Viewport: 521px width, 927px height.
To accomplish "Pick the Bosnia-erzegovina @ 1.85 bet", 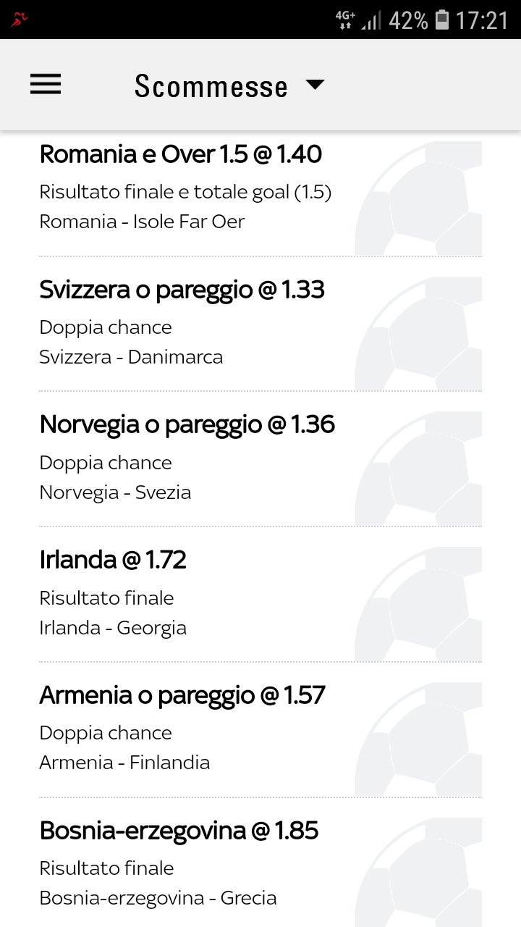I will [179, 831].
